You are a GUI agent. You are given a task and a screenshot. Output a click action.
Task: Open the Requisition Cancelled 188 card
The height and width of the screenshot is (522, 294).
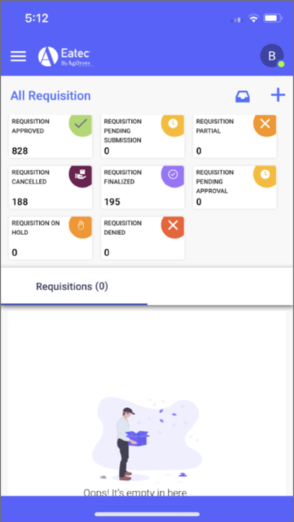(x=50, y=187)
